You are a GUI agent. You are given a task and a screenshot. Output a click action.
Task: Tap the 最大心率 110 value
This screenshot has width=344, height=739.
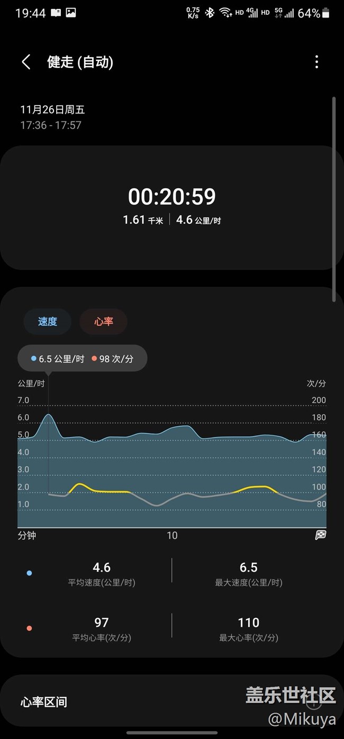(248, 622)
